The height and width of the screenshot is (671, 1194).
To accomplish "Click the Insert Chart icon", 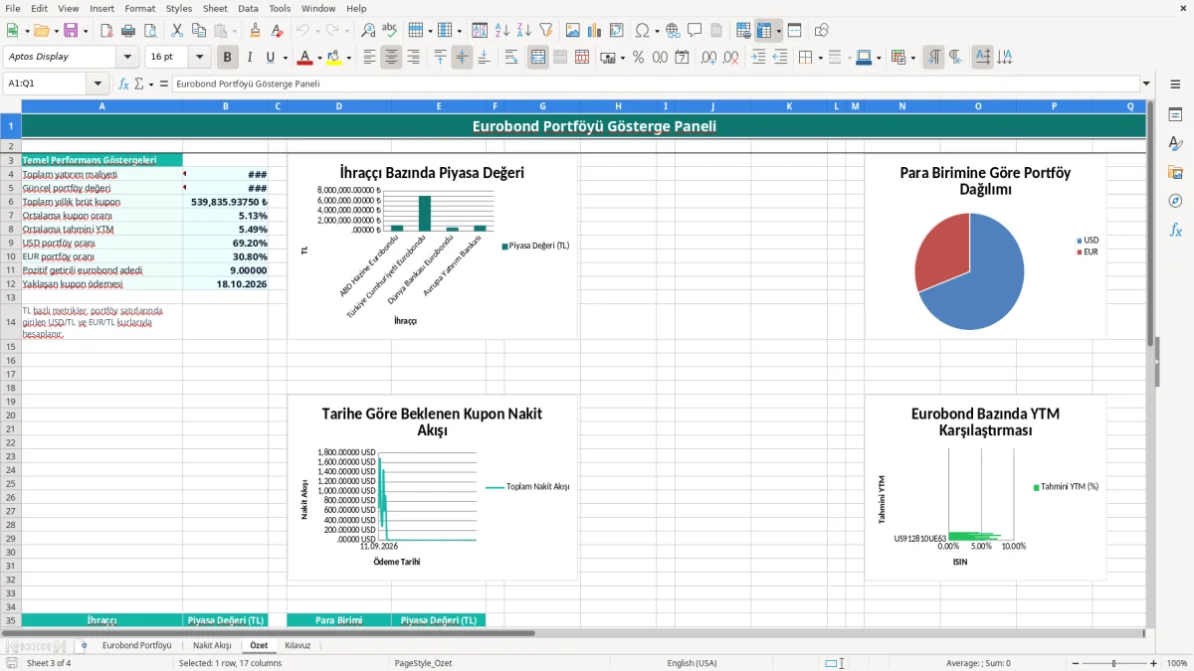I will (x=595, y=31).
